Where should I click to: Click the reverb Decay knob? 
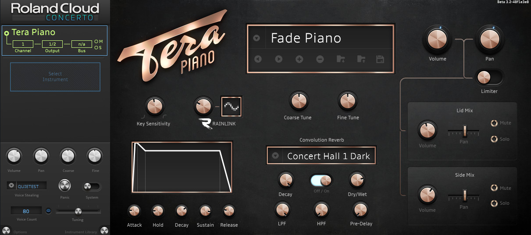tap(285, 180)
